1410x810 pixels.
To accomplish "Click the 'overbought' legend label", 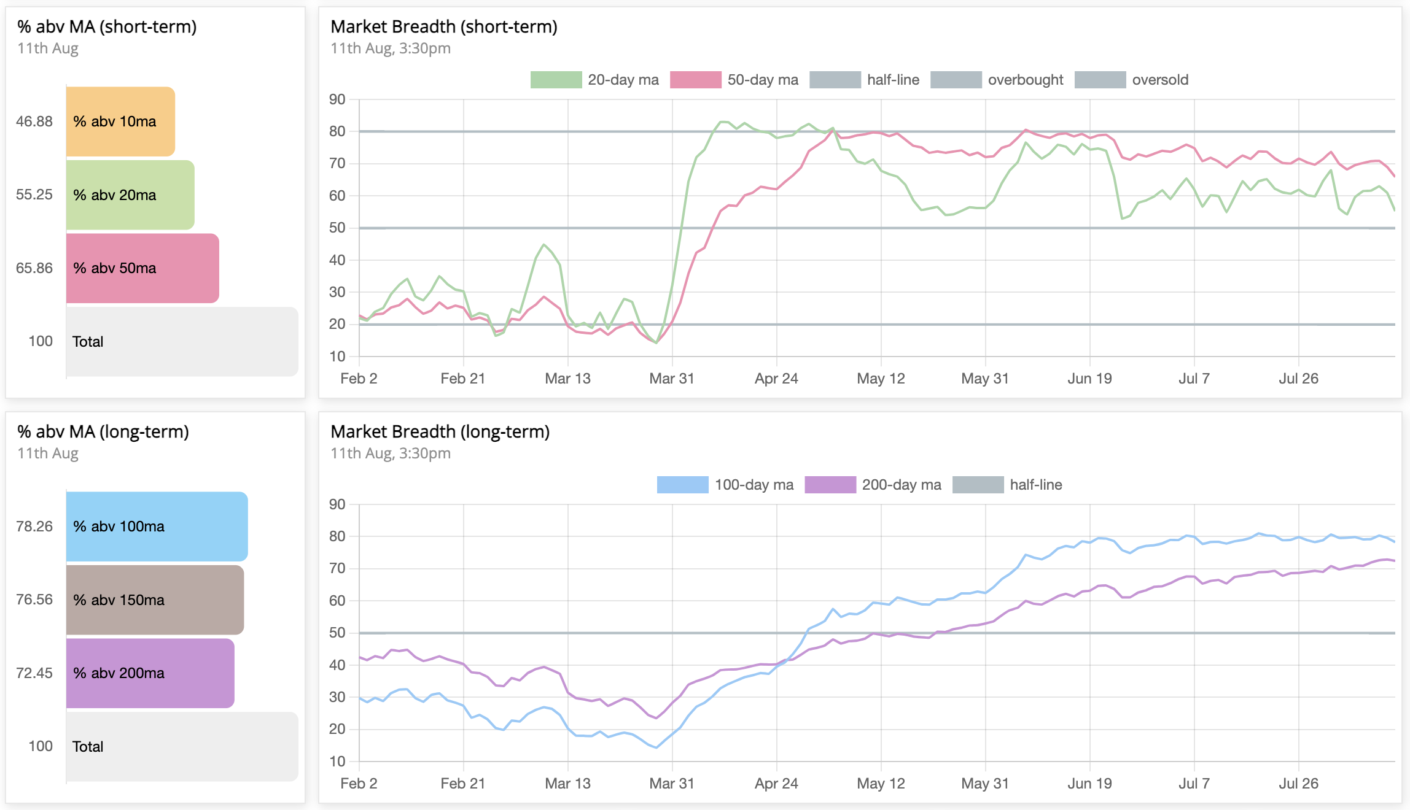I will (x=1026, y=80).
